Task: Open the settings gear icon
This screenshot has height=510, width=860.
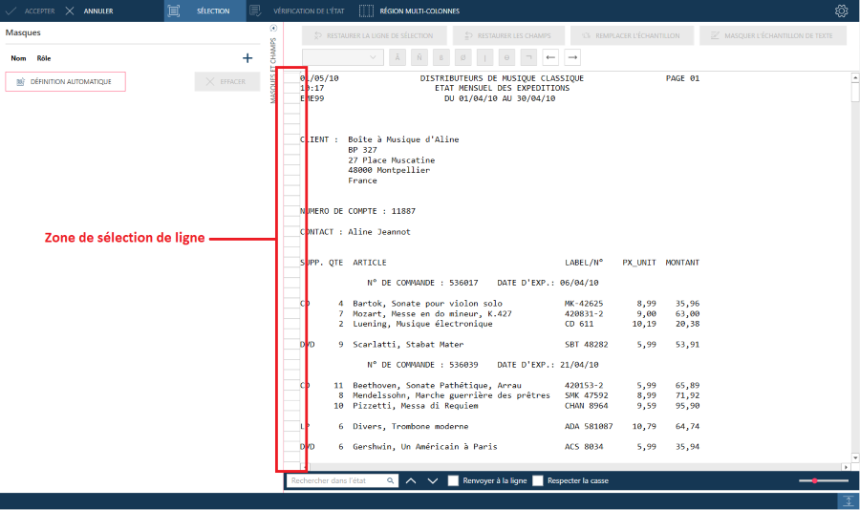Action: (x=841, y=11)
